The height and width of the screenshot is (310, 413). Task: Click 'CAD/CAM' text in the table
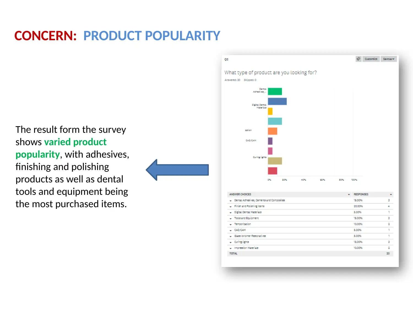[240, 230]
